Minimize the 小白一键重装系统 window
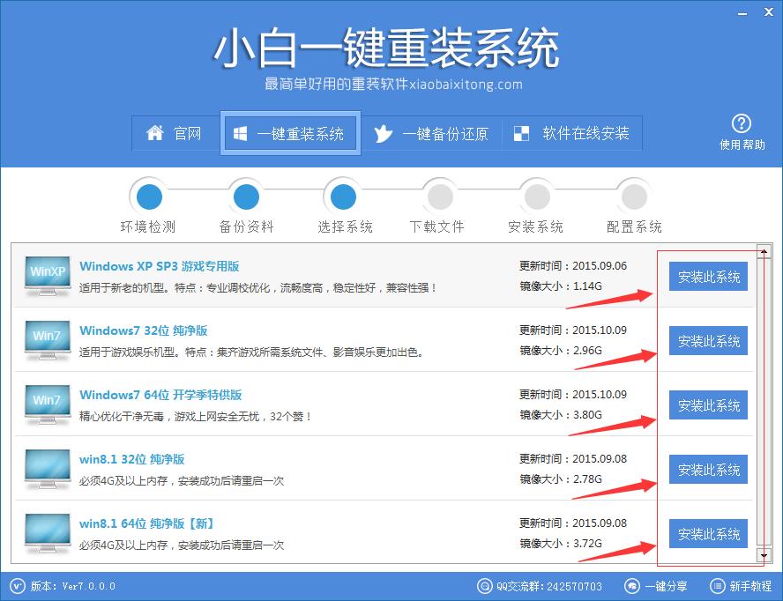The width and height of the screenshot is (783, 601). click(742, 13)
